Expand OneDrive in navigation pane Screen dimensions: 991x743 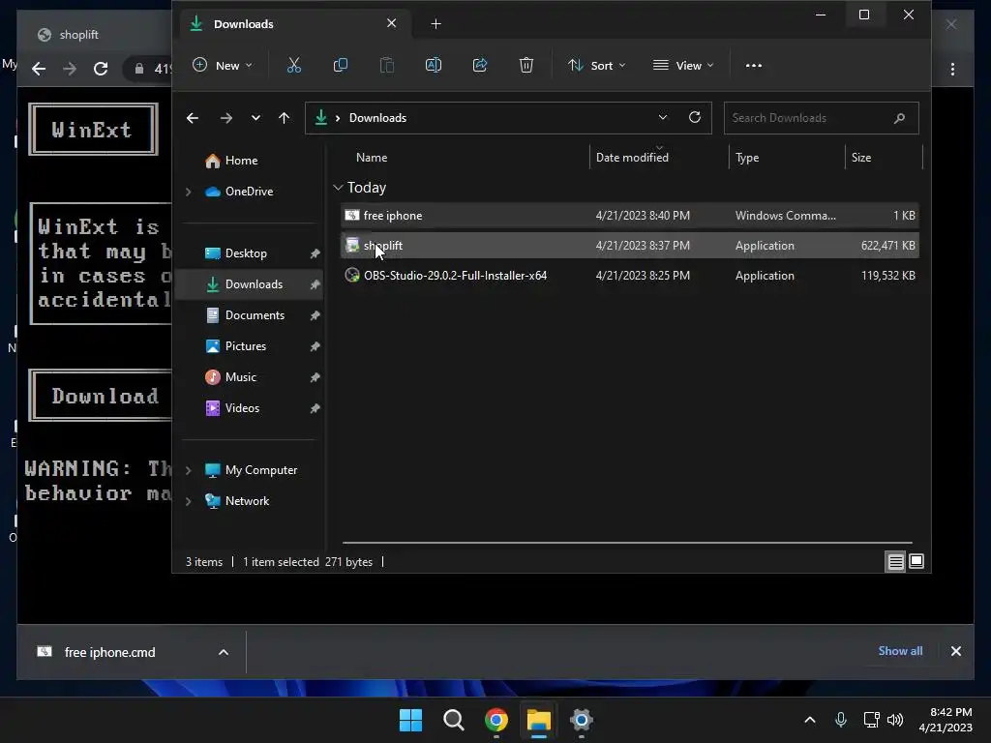pyautogui.click(x=189, y=192)
